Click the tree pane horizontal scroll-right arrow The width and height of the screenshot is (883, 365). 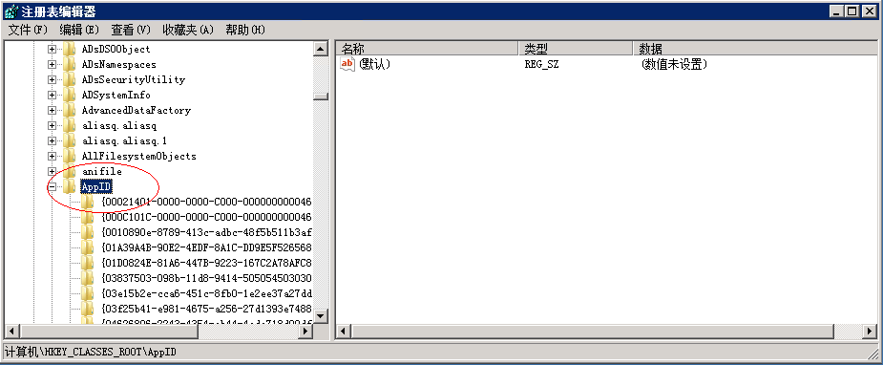click(305, 332)
